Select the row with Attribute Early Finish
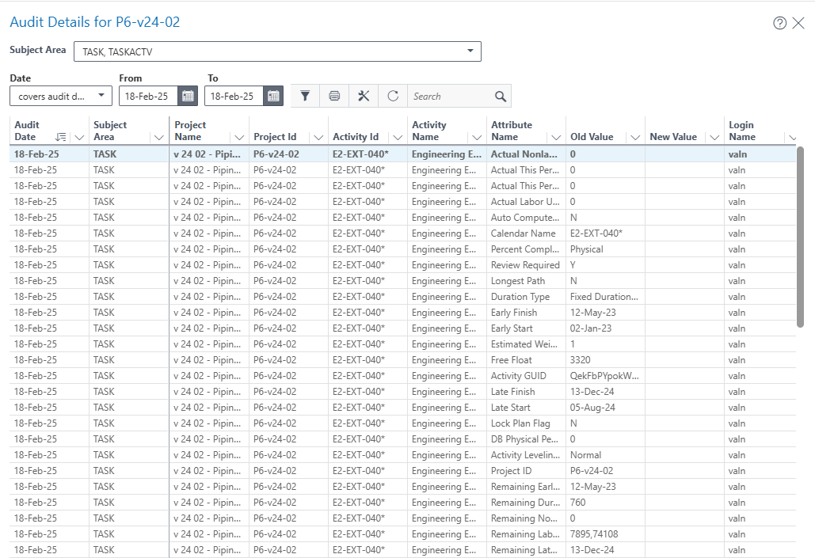 click(514, 313)
